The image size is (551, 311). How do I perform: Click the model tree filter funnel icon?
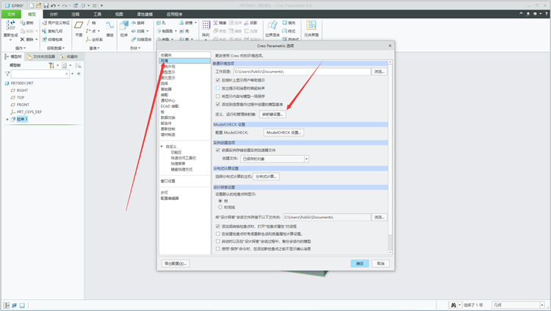point(7,74)
